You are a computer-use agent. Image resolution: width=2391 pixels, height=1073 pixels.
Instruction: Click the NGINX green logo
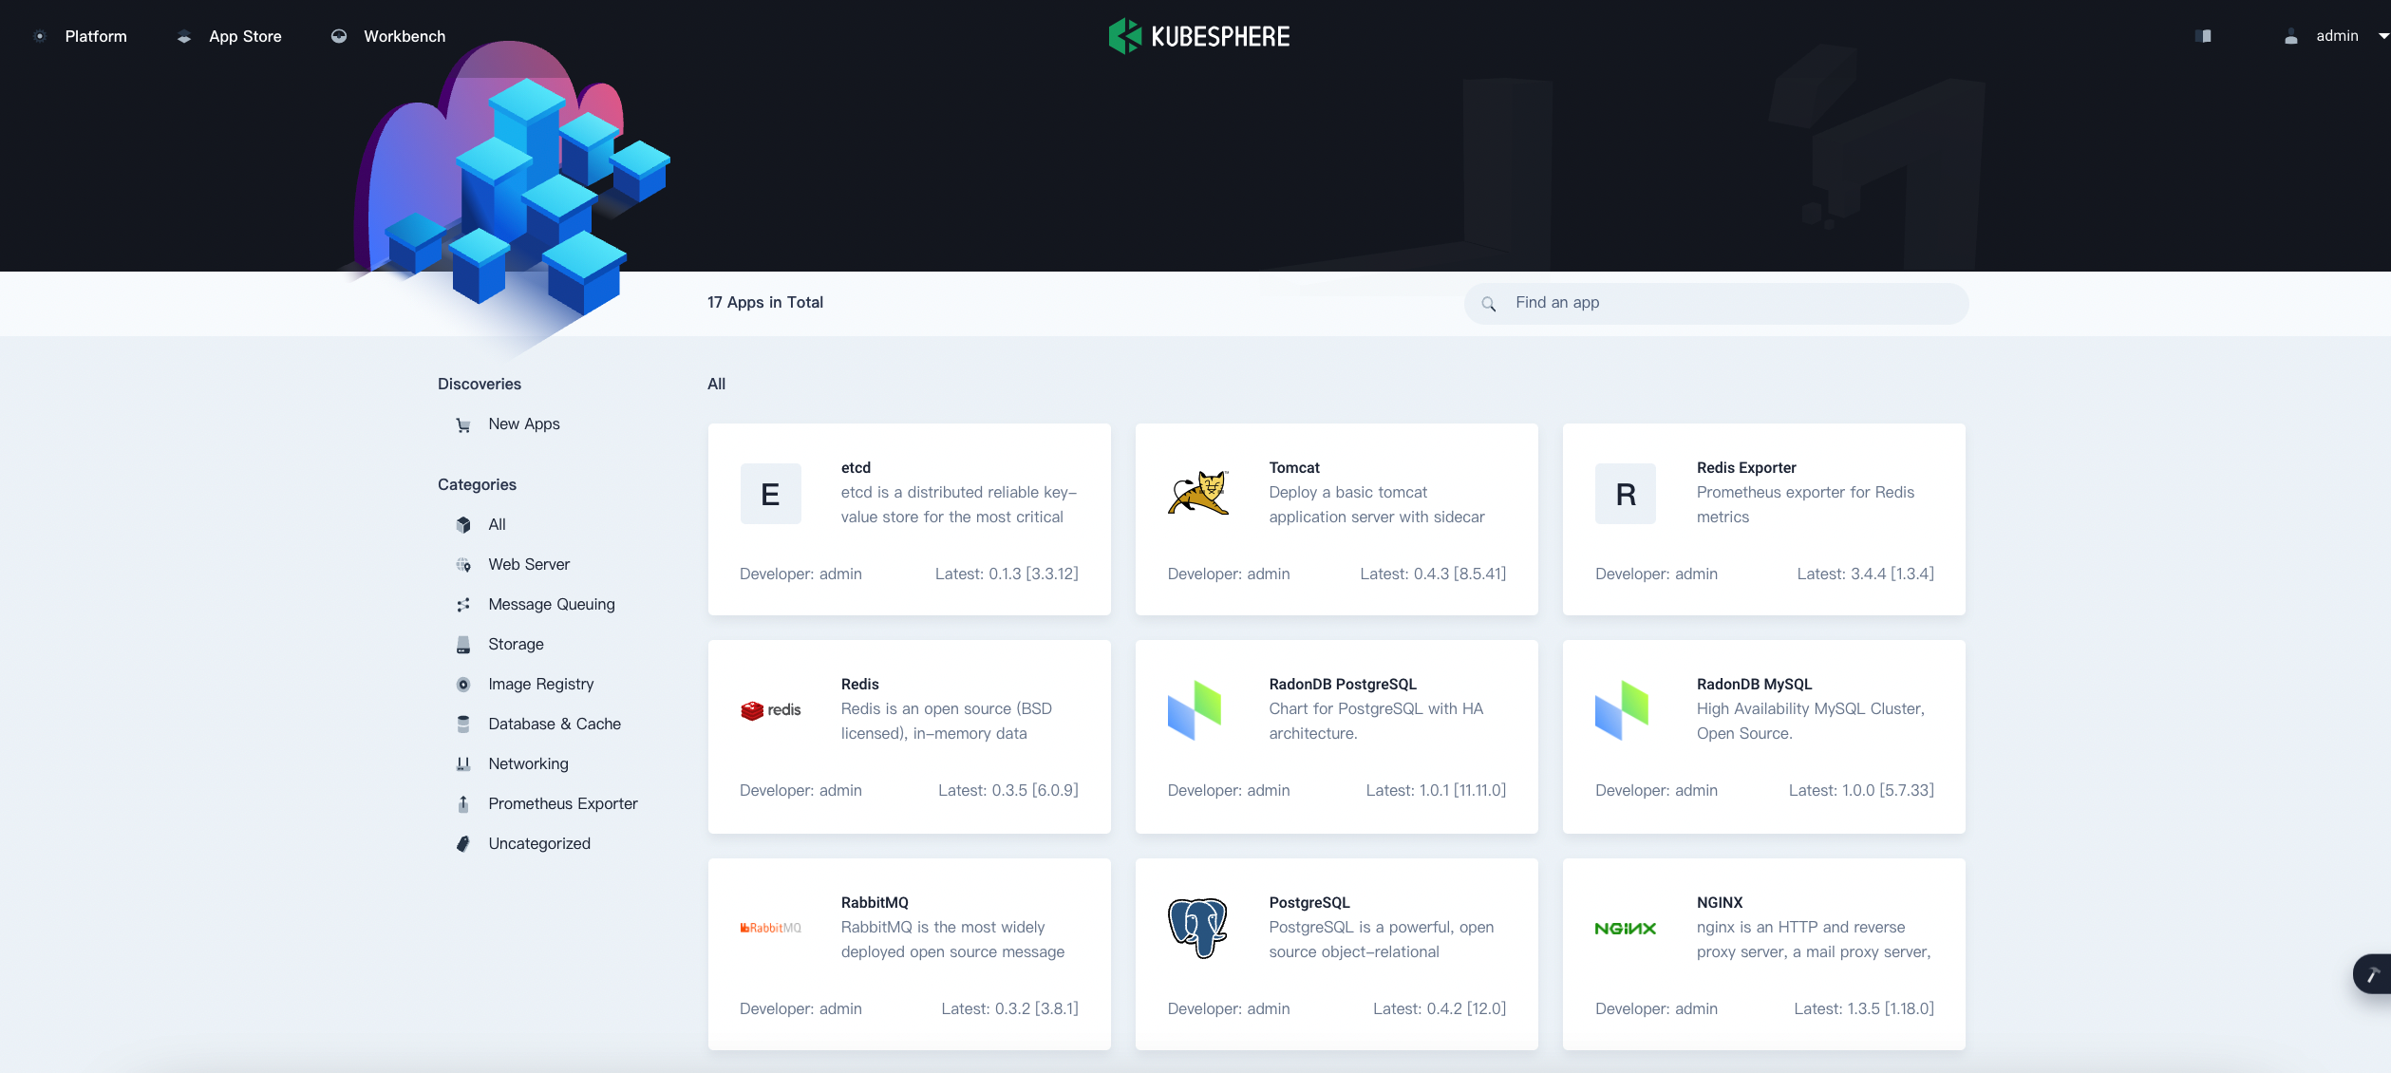coord(1625,929)
